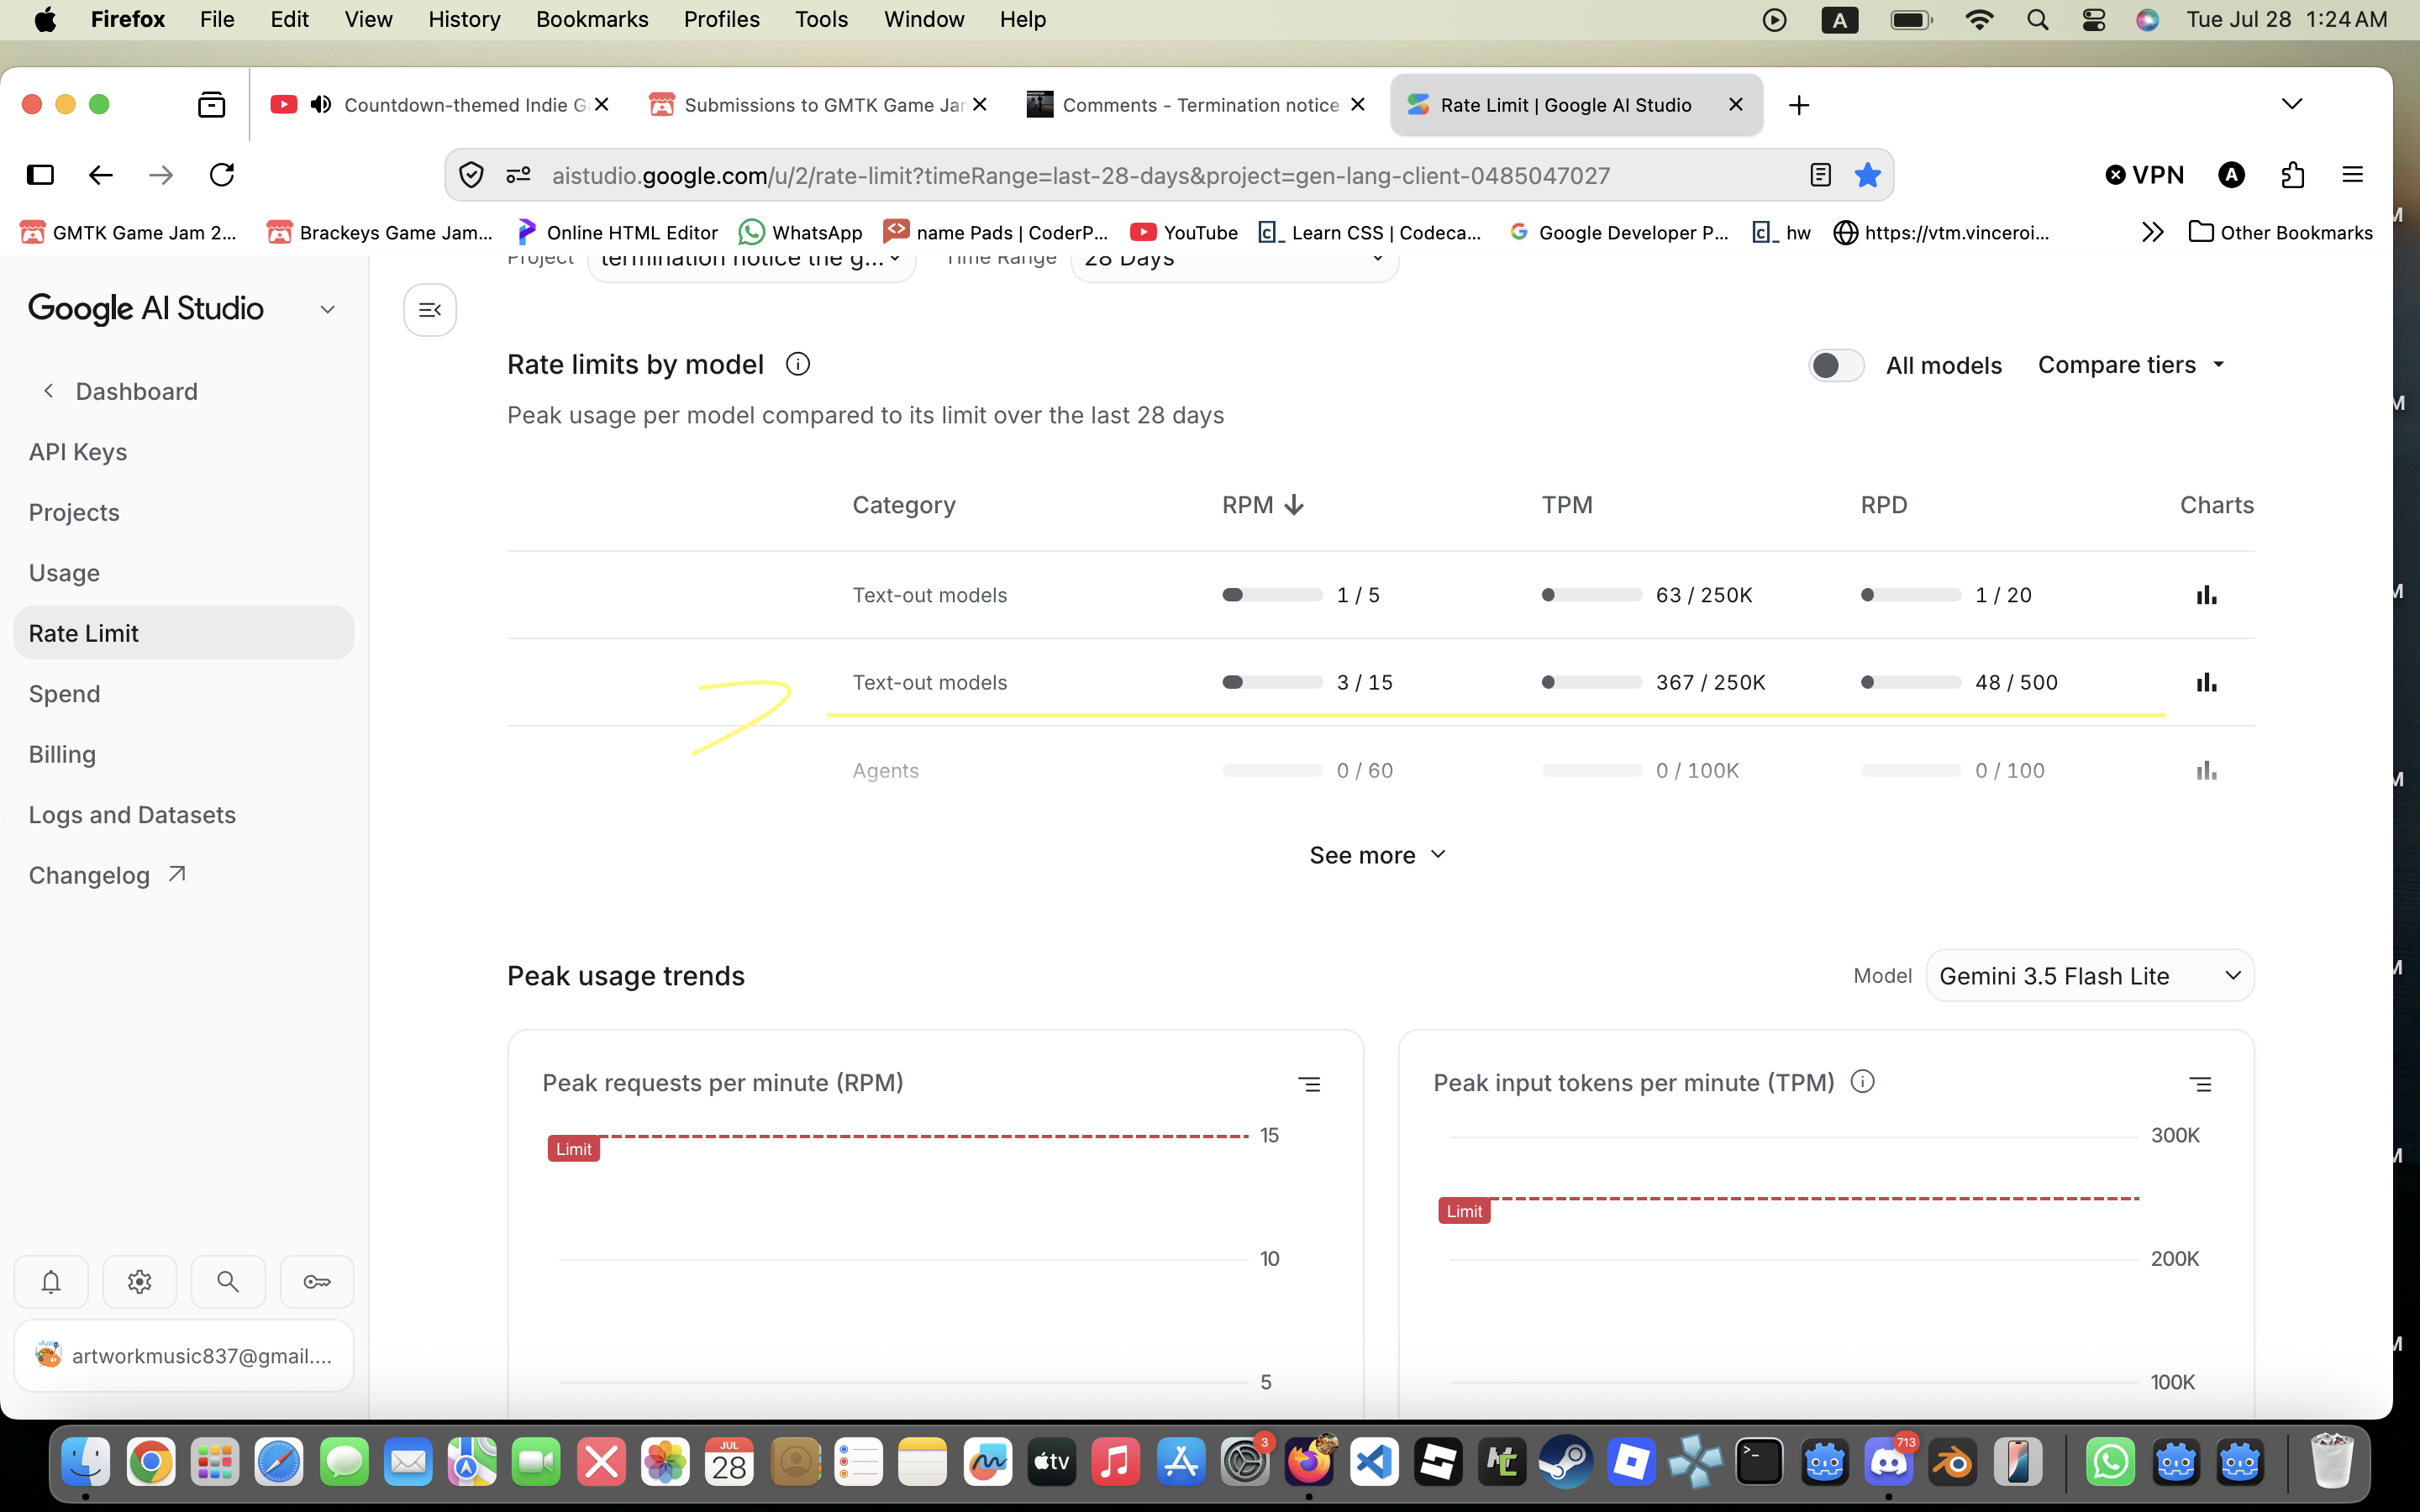Open charts for the 3 / 15 RPM row
Viewport: 2420px width, 1512px height.
tap(2206, 682)
